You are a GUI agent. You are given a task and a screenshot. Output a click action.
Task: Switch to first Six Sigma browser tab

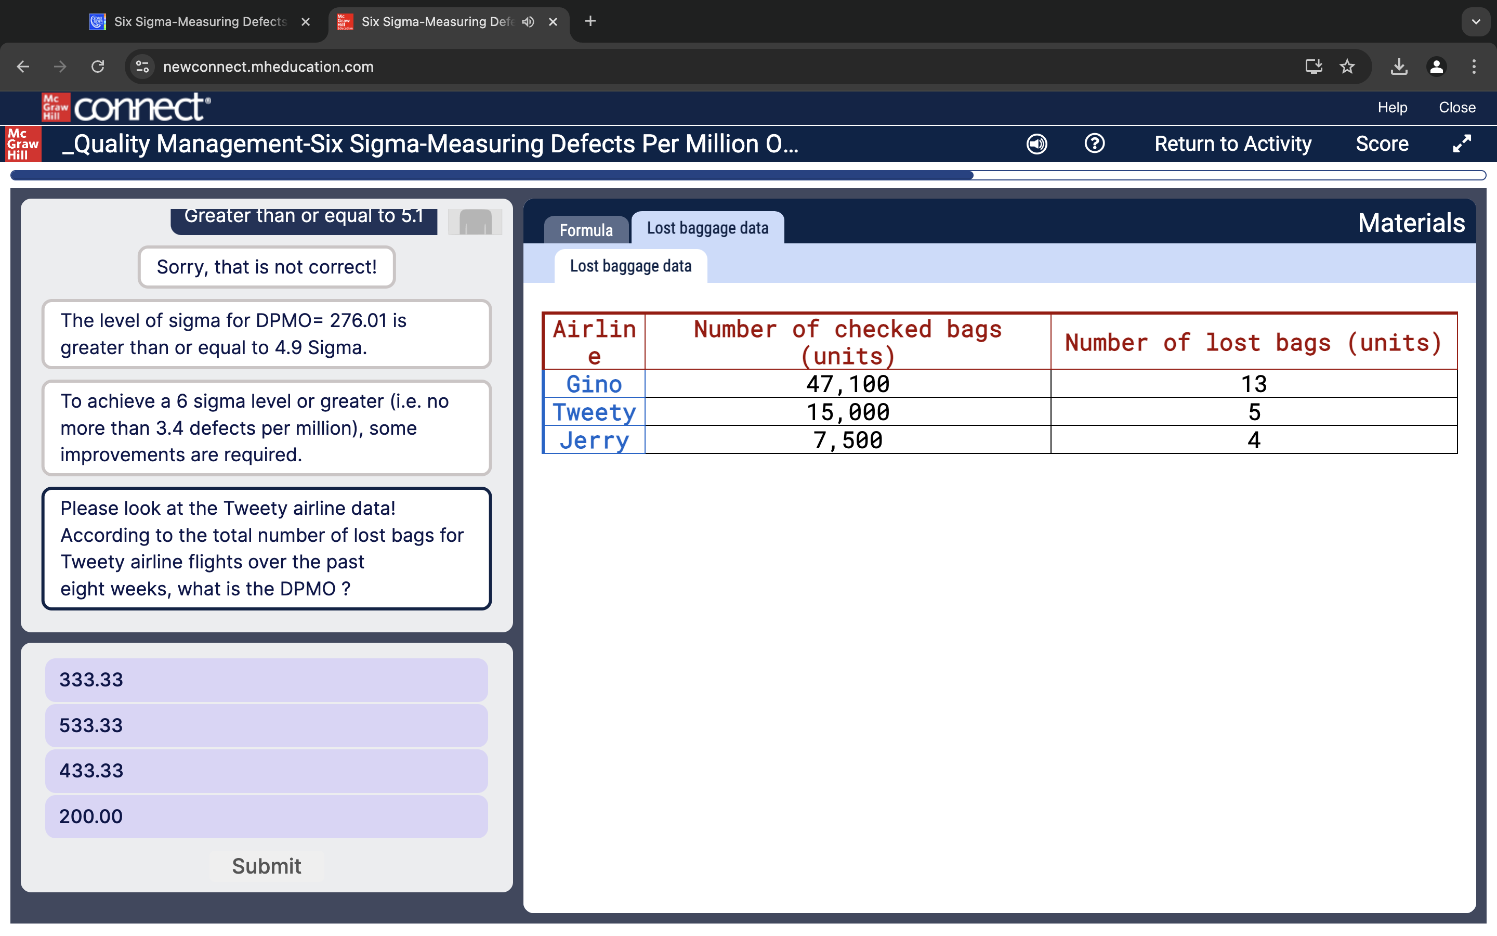pos(199,22)
